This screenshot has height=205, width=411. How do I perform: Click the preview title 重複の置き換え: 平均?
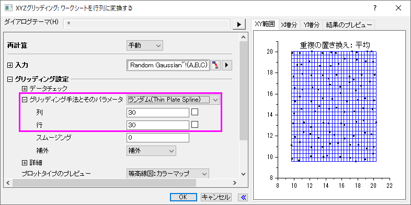tap(335, 45)
